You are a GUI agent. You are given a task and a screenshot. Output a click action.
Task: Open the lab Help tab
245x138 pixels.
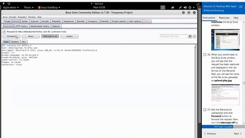(236, 18)
